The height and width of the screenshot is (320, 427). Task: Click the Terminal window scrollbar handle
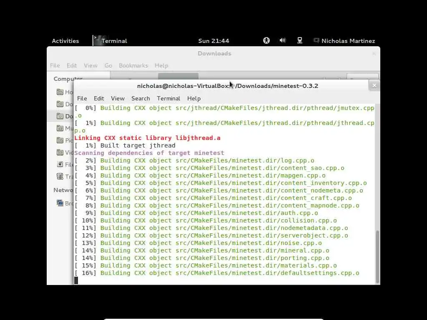(x=377, y=257)
